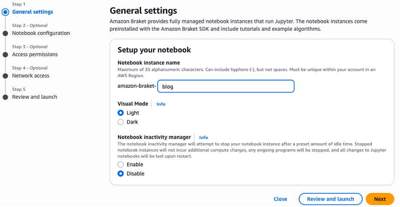Click the Review and launch button
Image resolution: width=400 pixels, height=207 pixels.
331,199
